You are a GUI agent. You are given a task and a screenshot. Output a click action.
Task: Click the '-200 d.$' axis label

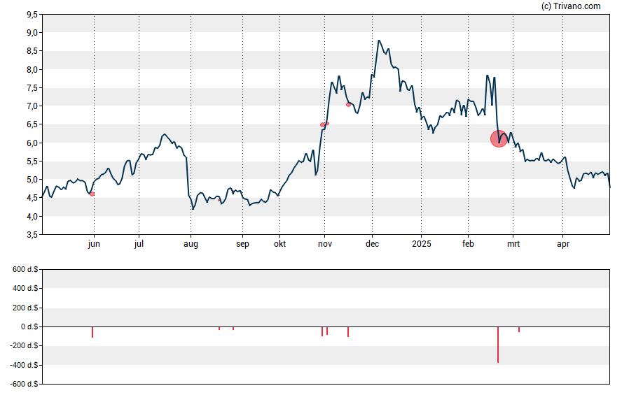(25, 346)
